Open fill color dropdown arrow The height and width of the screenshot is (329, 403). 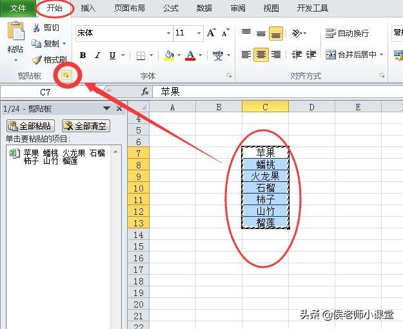click(179, 55)
